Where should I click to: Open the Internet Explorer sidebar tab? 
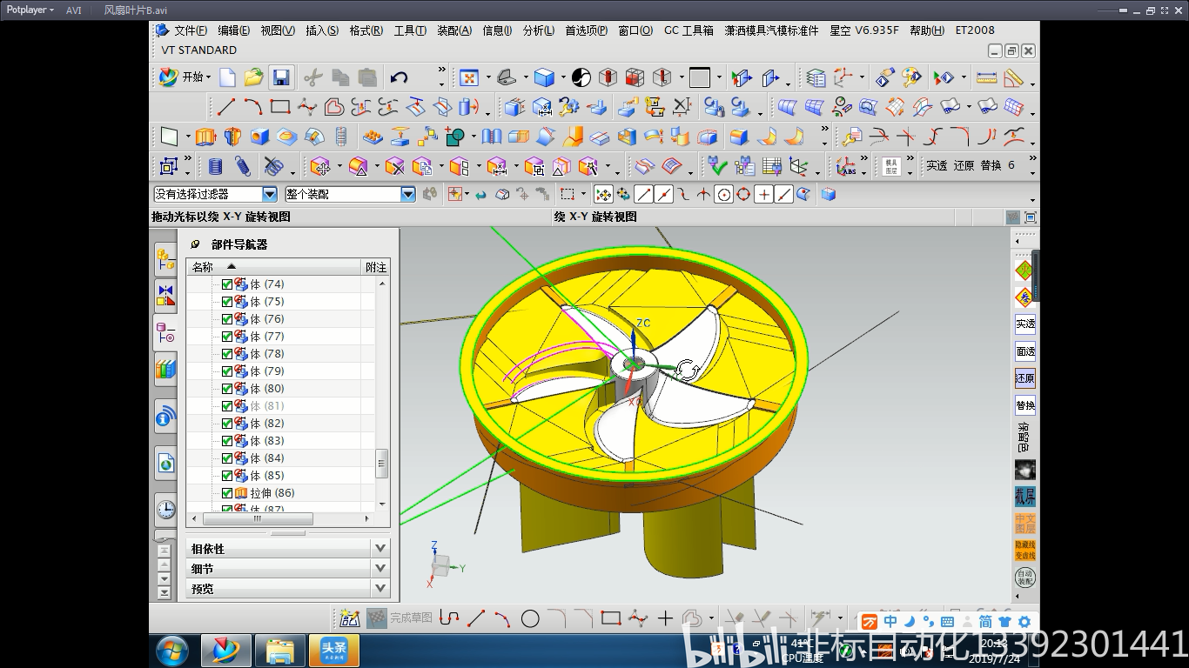tap(165, 464)
